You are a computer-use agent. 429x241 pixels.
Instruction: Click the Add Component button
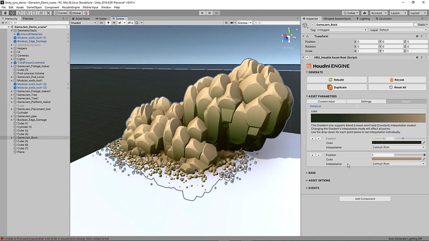point(365,199)
